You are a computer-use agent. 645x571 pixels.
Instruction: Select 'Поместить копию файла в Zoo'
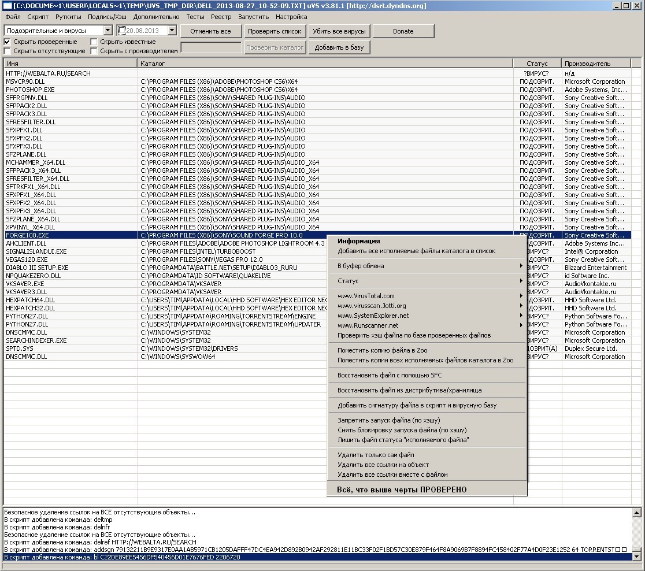[383, 350]
